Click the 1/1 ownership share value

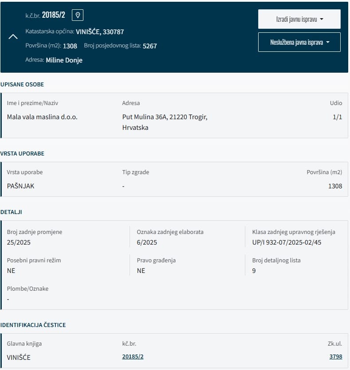pyautogui.click(x=337, y=117)
